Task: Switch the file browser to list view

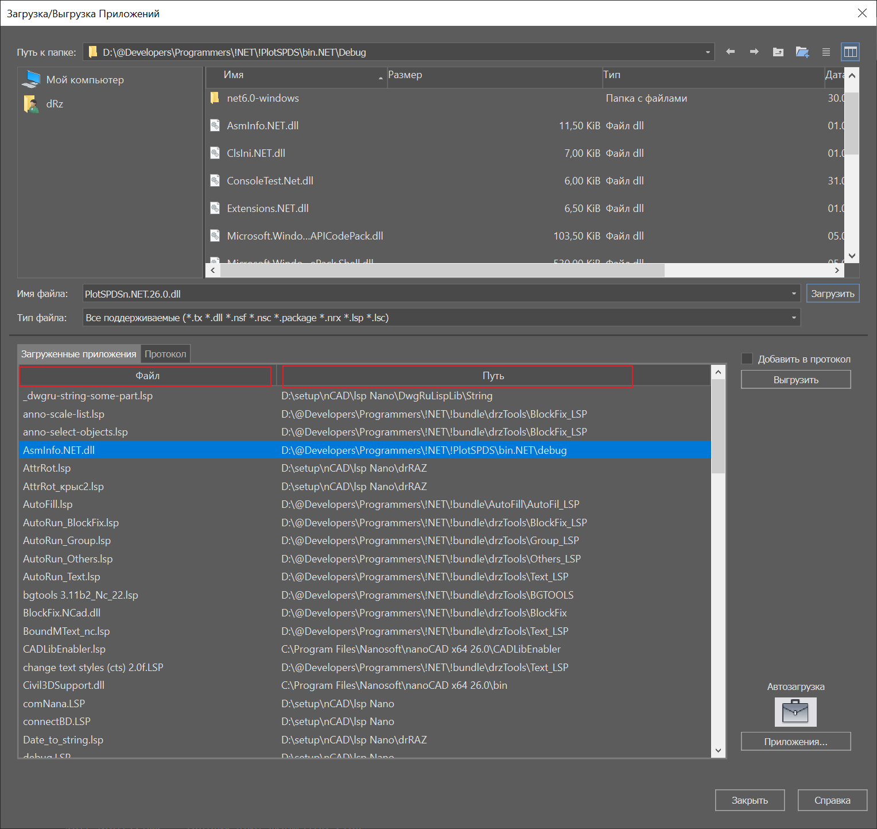Action: [826, 52]
